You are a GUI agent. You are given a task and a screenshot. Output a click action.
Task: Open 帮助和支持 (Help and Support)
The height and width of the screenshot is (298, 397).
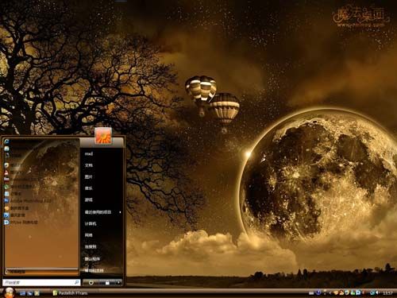coord(94,270)
